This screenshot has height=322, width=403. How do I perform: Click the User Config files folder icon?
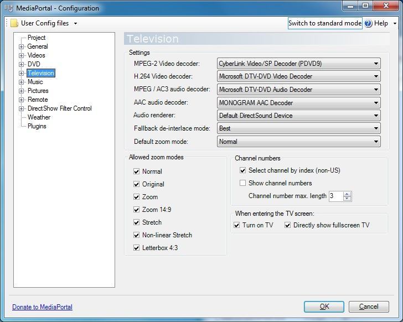pos(14,23)
